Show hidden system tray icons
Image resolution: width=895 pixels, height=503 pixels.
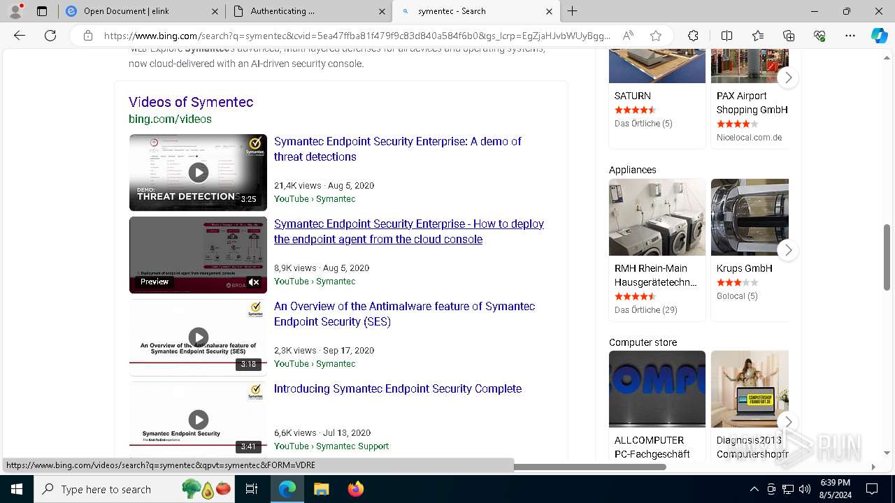click(754, 489)
